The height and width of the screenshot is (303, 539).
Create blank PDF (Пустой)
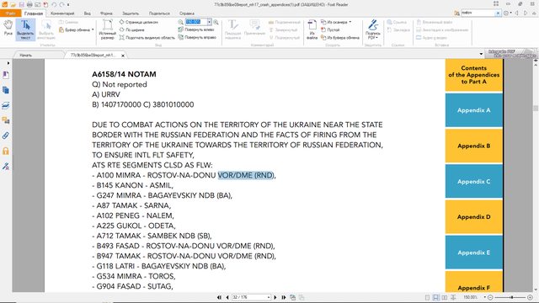[330, 30]
